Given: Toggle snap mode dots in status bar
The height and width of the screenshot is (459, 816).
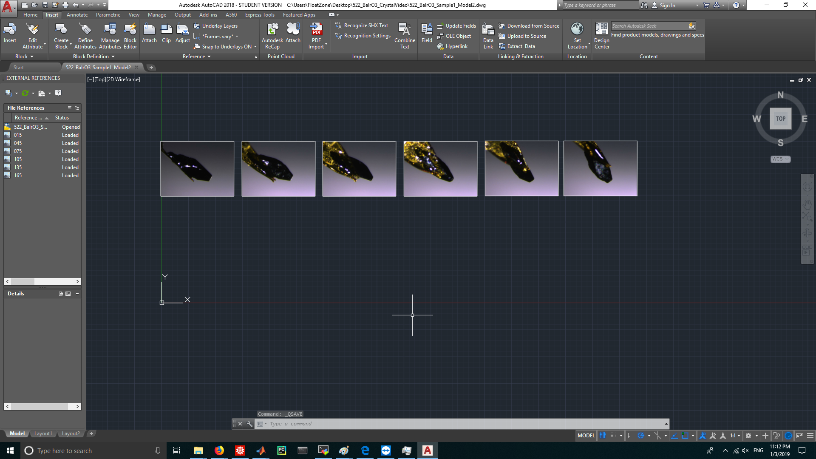Looking at the screenshot, I should tap(612, 436).
